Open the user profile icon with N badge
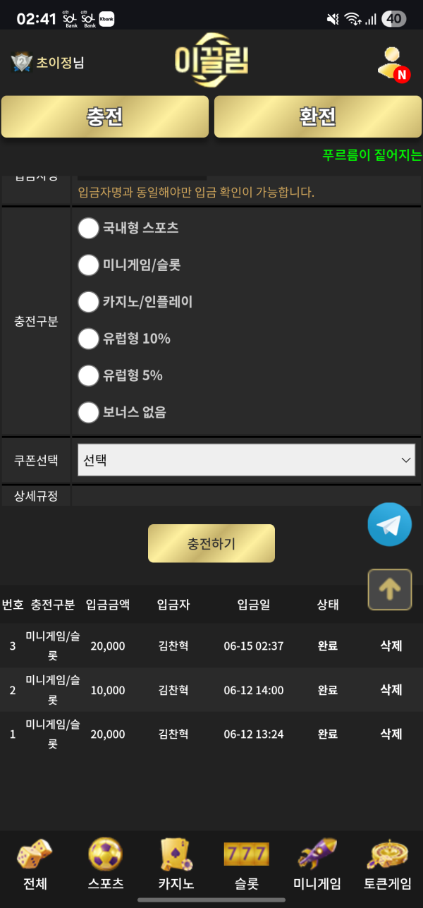This screenshot has width=423, height=908. click(x=392, y=64)
